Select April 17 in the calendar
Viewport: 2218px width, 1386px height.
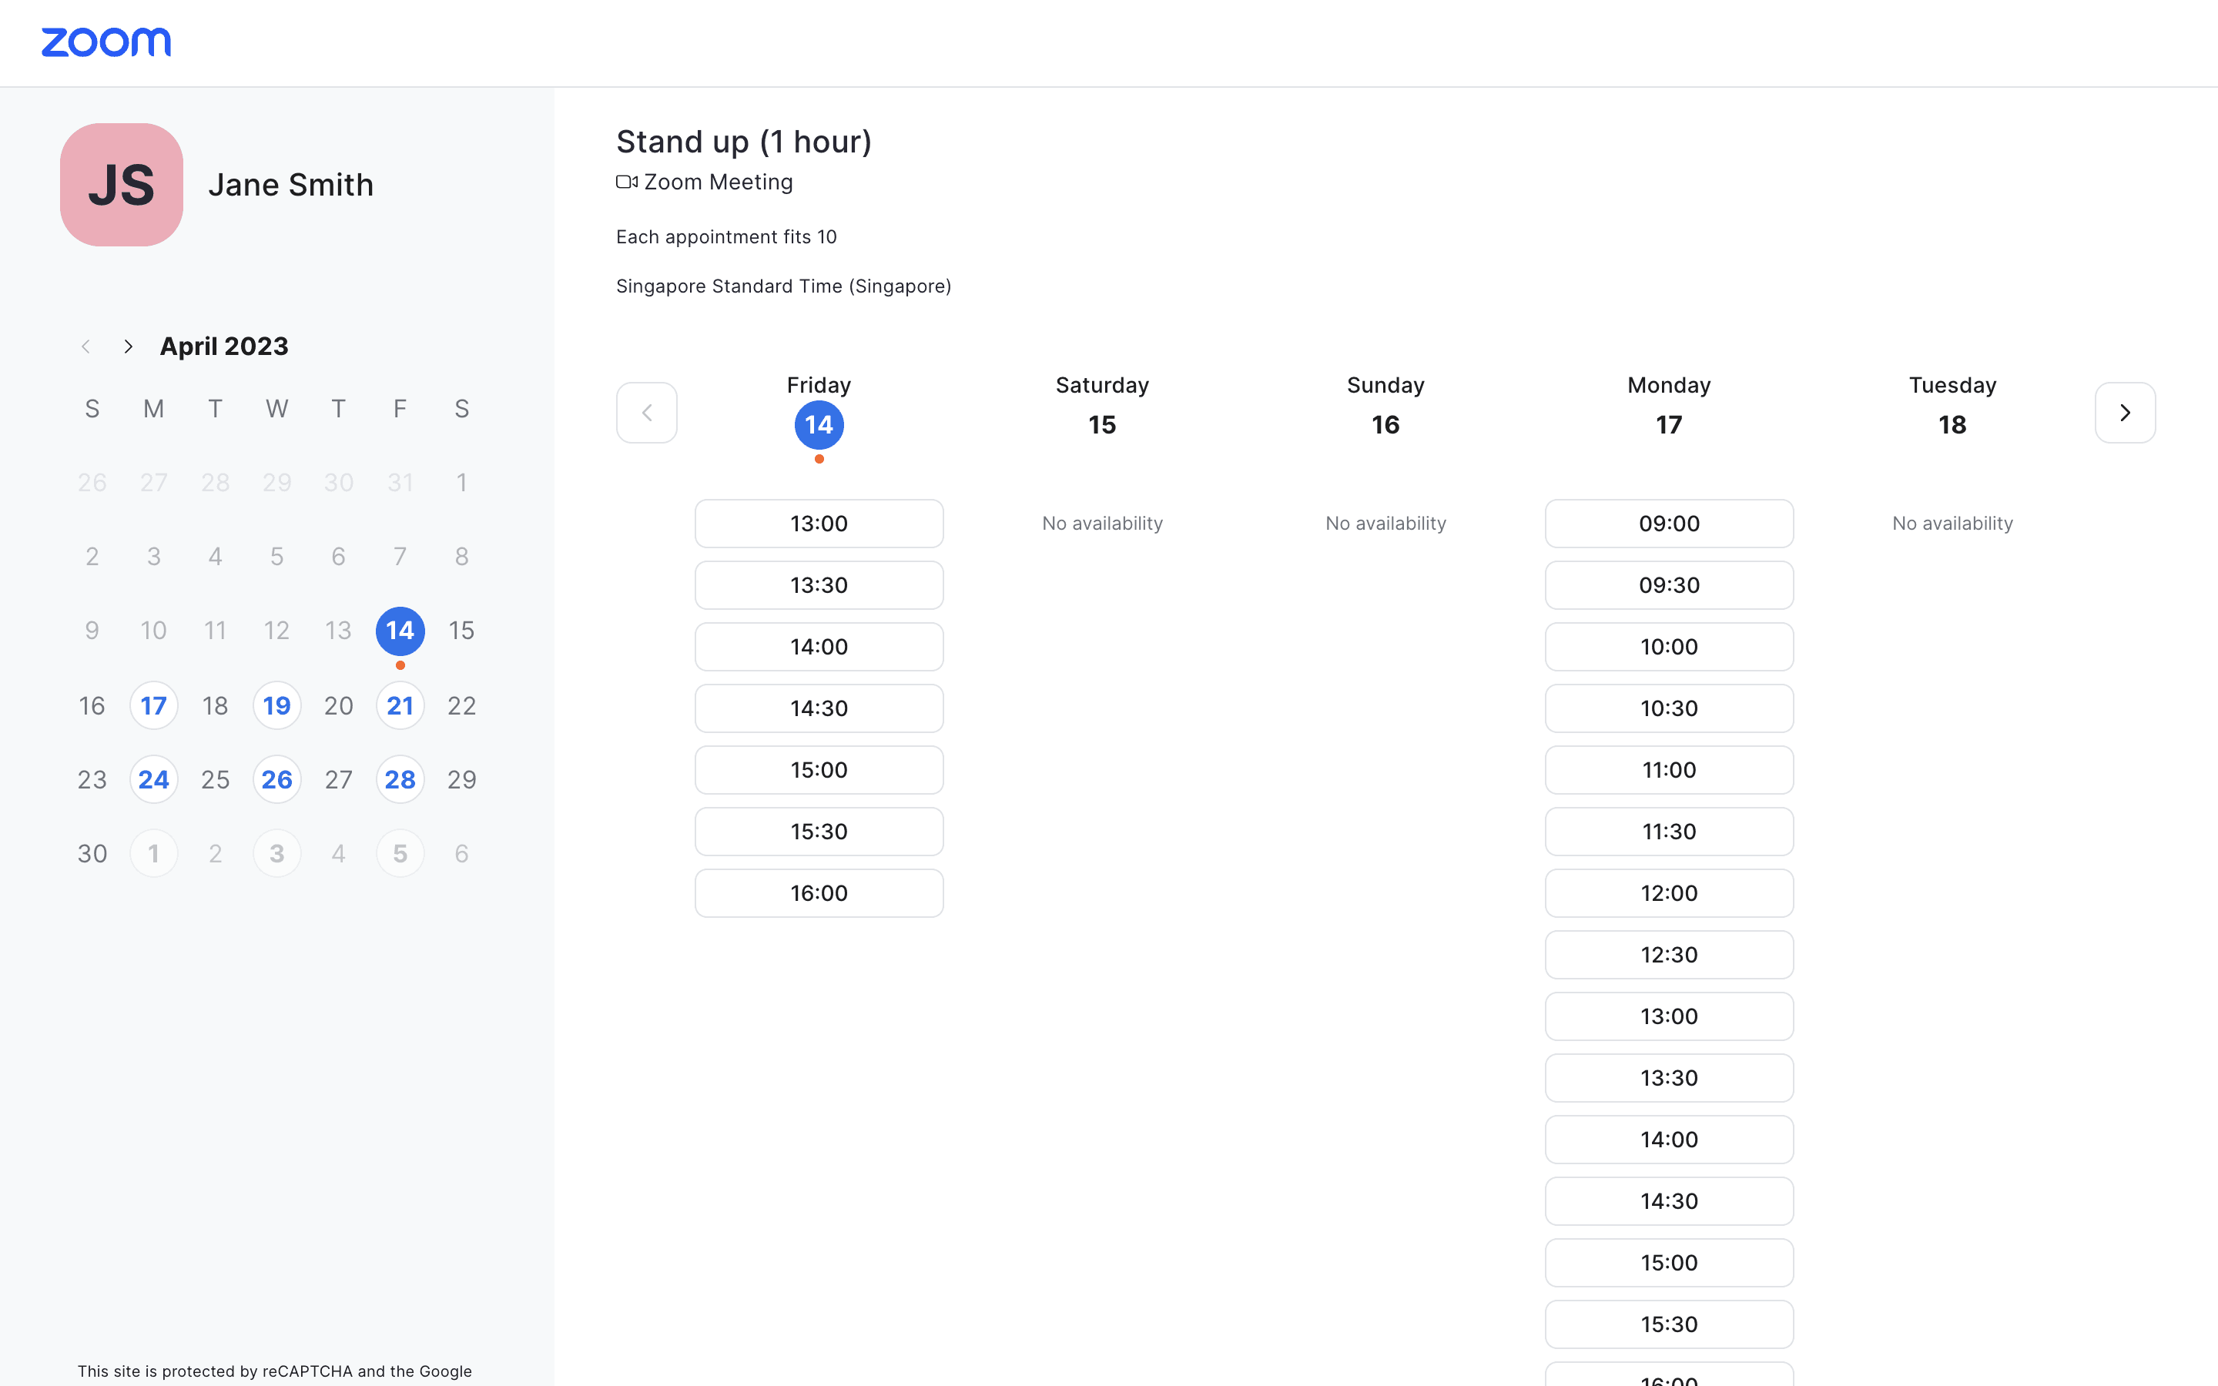point(154,706)
